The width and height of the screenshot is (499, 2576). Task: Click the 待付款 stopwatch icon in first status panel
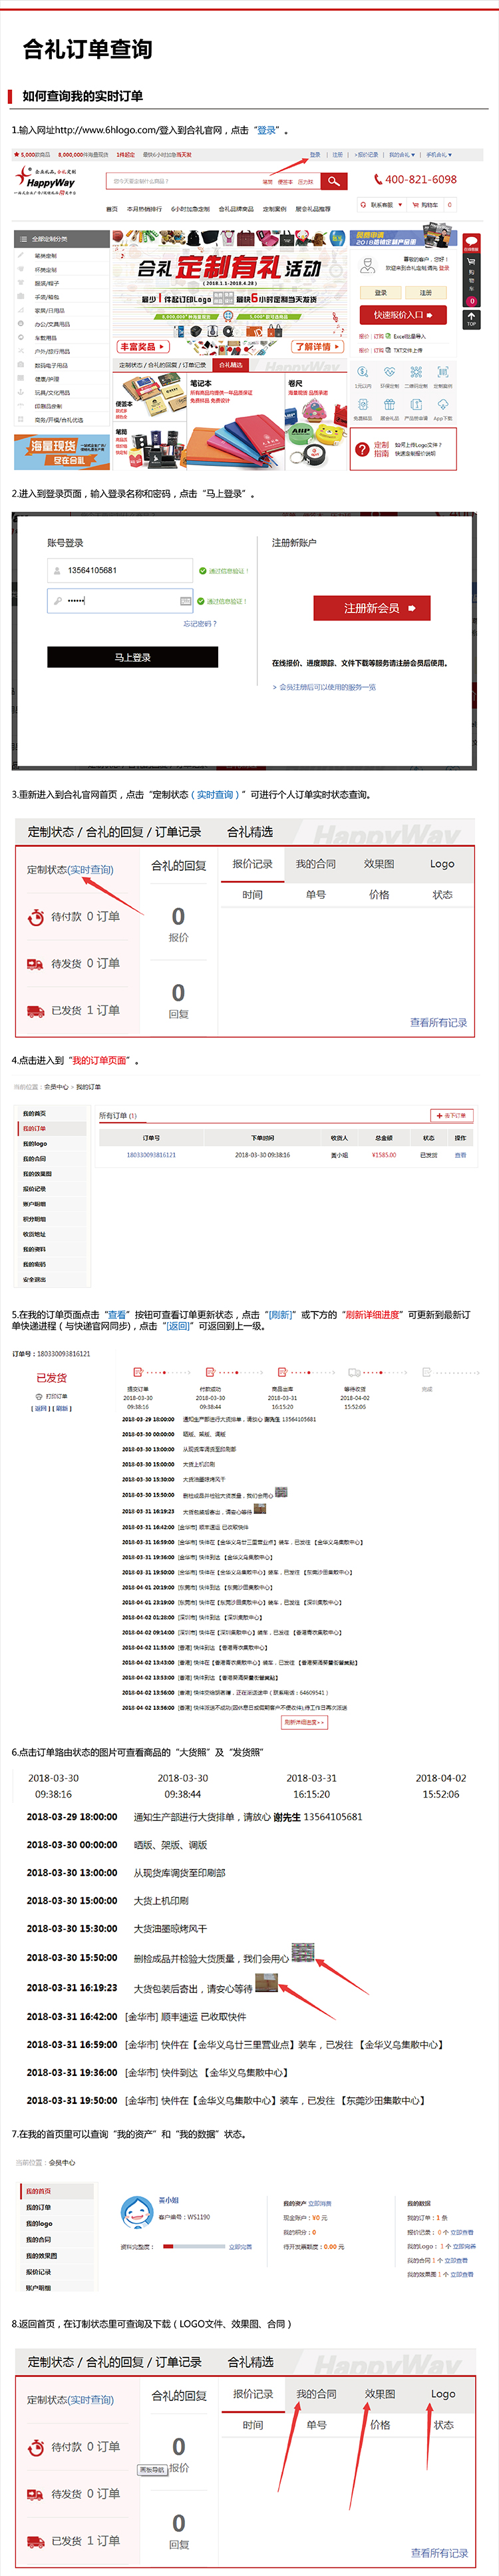[35, 916]
